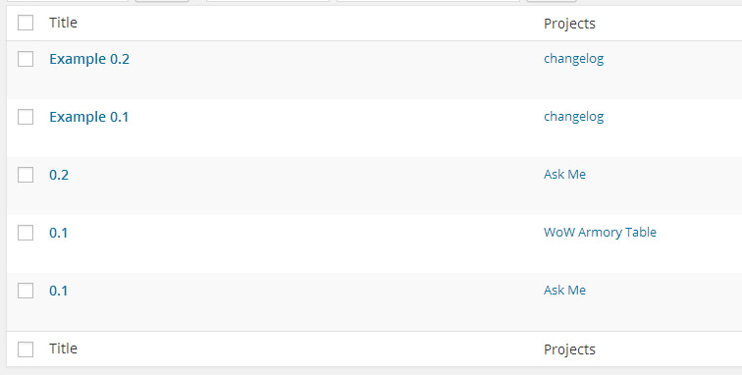This screenshot has height=375, width=742.
Task: Click the Title label in the table footer
Action: tap(63, 348)
